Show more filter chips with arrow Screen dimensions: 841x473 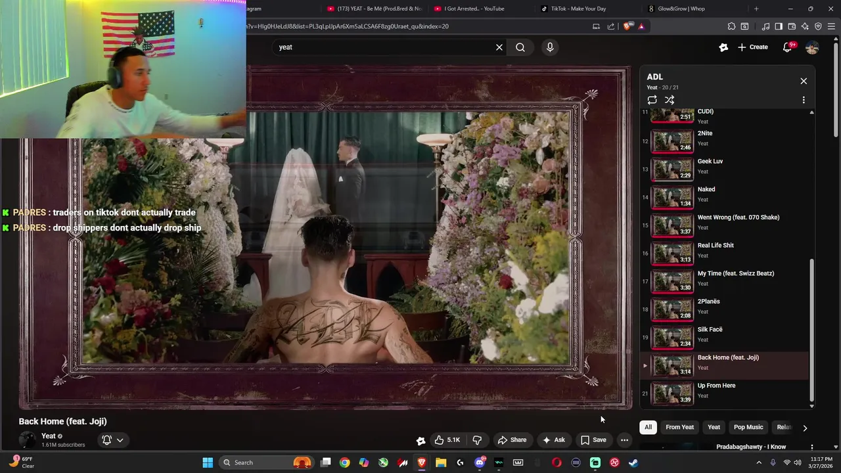pos(805,428)
